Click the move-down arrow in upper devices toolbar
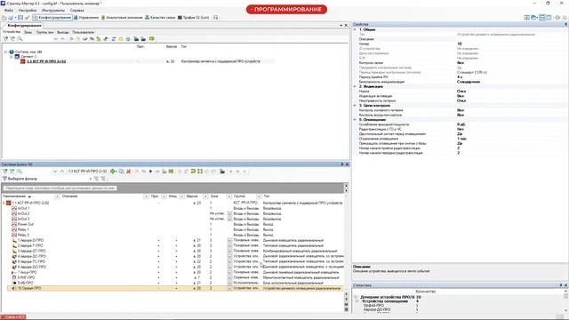The width and height of the screenshot is (569, 320). click(55, 39)
